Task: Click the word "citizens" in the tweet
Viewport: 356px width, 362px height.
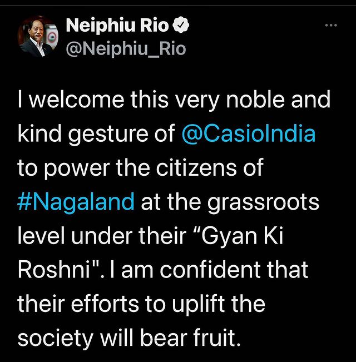Action: [x=202, y=168]
